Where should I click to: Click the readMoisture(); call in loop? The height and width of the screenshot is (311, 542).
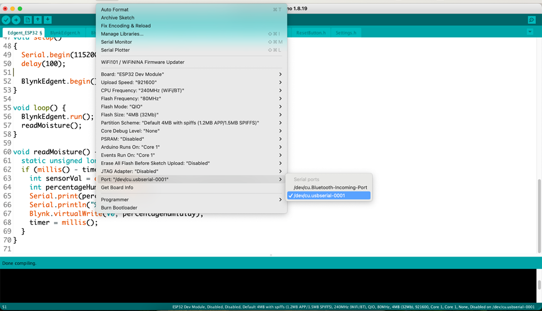(x=52, y=126)
